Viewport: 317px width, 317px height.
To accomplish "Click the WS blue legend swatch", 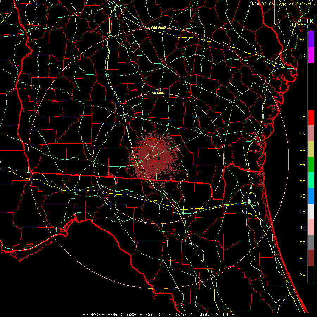I will (x=311, y=196).
